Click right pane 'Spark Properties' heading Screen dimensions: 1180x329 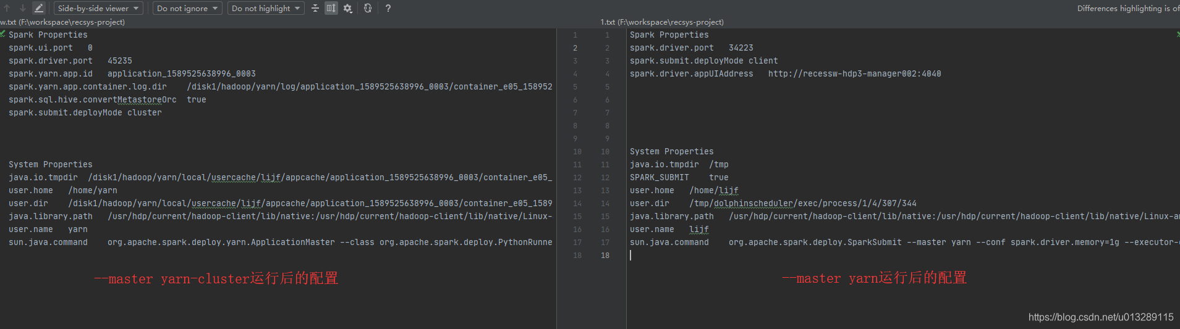point(669,35)
